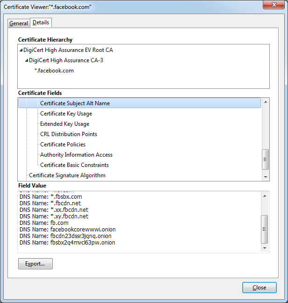The image size is (288, 303).
Task: Click DNS Name: fbcdn23dssr3jqnq.onion line
Action: click(x=65, y=236)
